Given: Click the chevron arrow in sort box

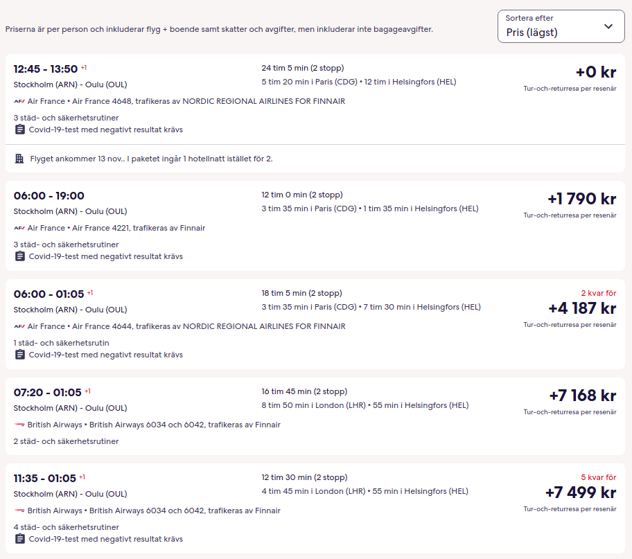Looking at the screenshot, I should tap(608, 26).
